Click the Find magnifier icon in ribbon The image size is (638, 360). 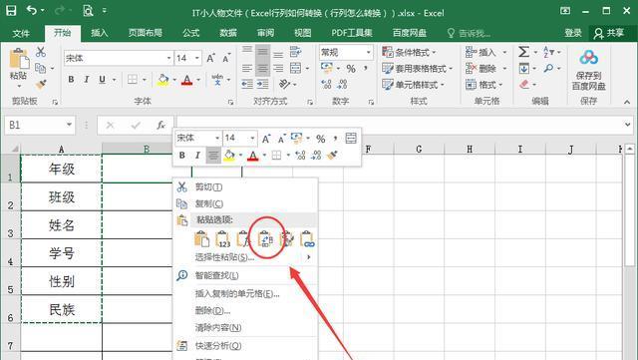548,68
